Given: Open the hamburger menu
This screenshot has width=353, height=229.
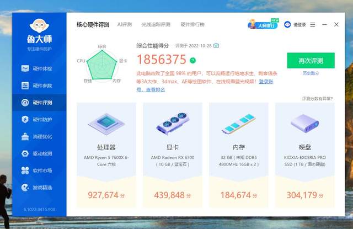Looking at the screenshot, I should pyautogui.click(x=313, y=24).
